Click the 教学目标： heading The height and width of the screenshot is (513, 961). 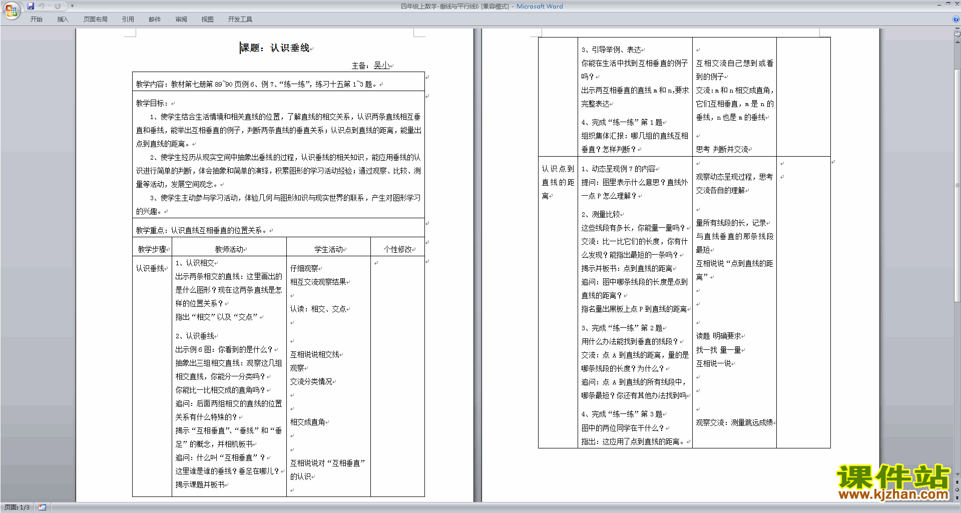point(153,103)
